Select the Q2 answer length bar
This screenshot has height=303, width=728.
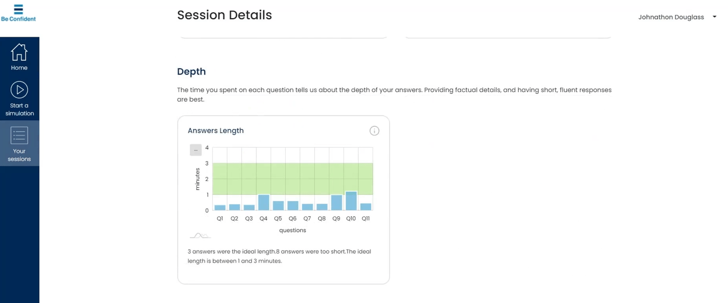234,207
